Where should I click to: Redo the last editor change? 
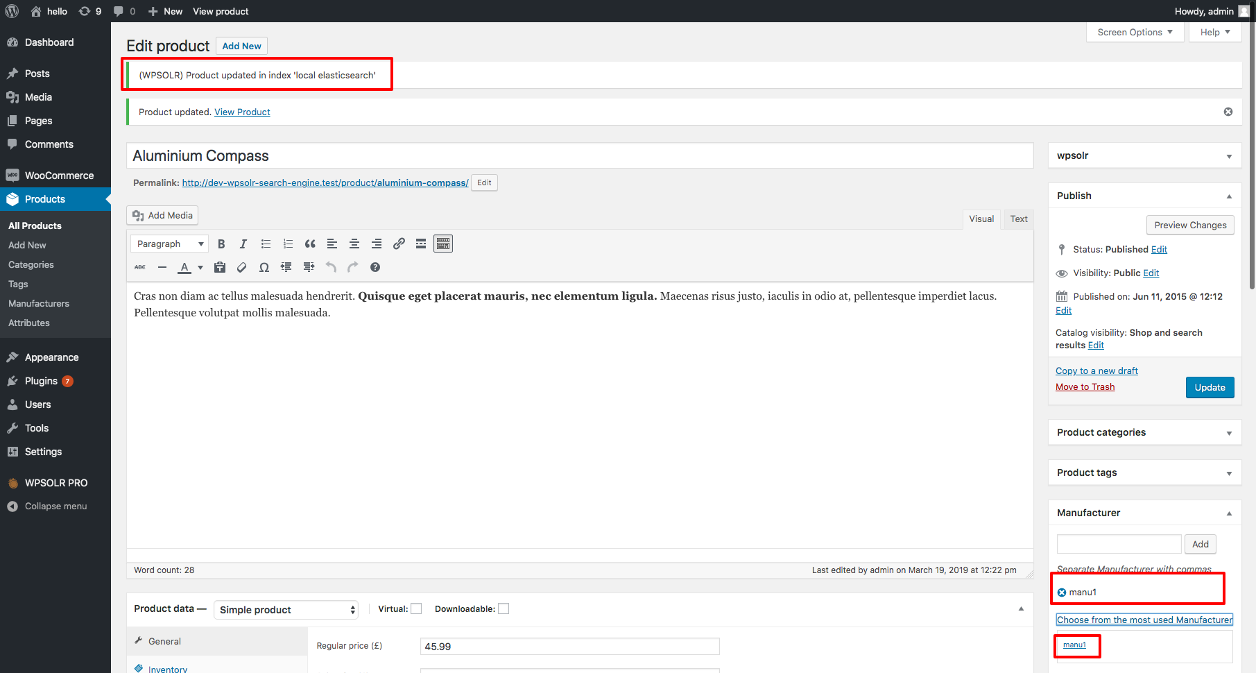(x=353, y=267)
